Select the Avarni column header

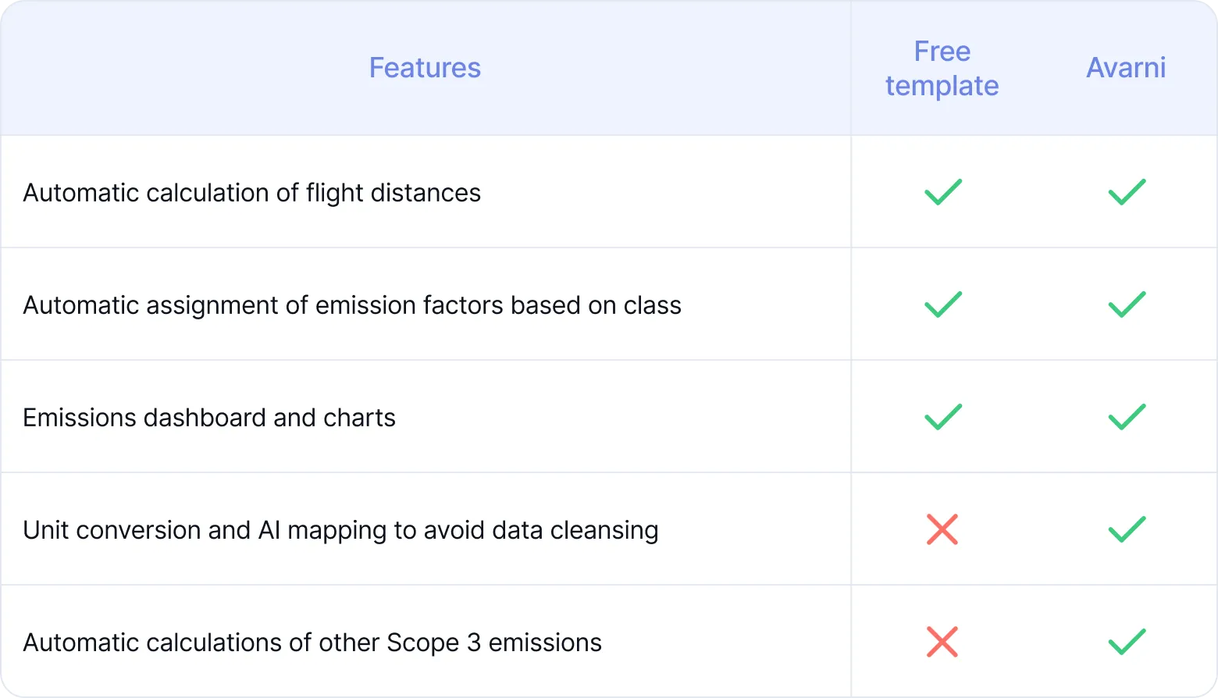pyautogui.click(x=1126, y=68)
